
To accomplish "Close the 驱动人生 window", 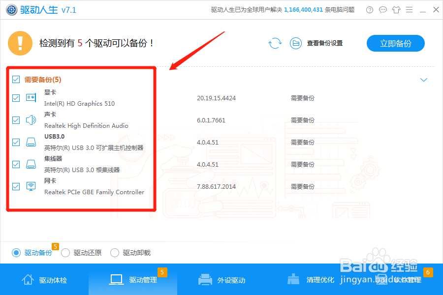I will (x=436, y=10).
